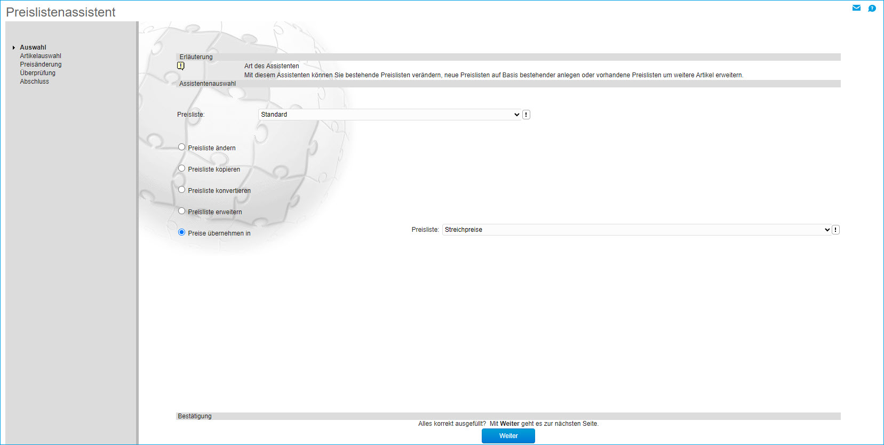Click the Erläuterung section header
The height and width of the screenshot is (445, 884).
(x=508, y=57)
